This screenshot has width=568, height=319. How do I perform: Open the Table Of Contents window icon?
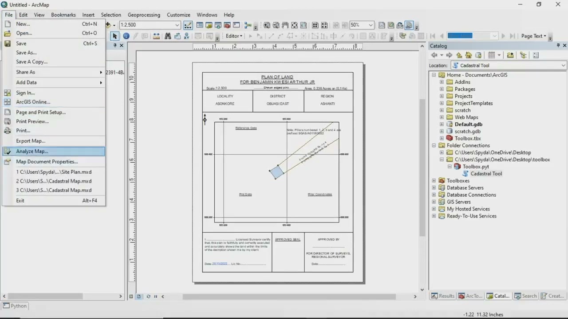click(199, 25)
